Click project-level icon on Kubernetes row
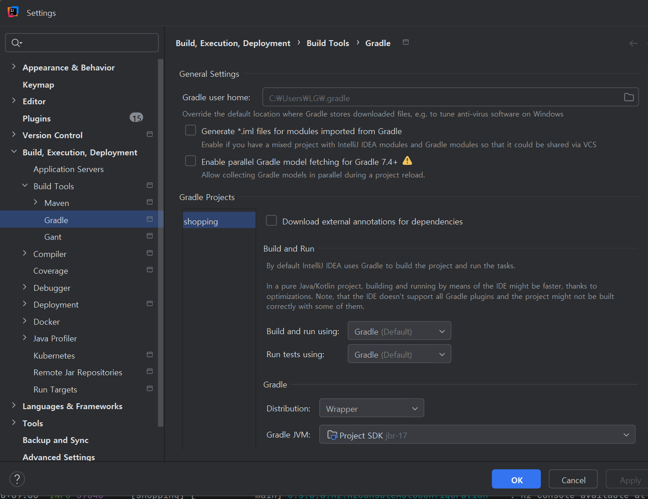The image size is (648, 499). (150, 354)
